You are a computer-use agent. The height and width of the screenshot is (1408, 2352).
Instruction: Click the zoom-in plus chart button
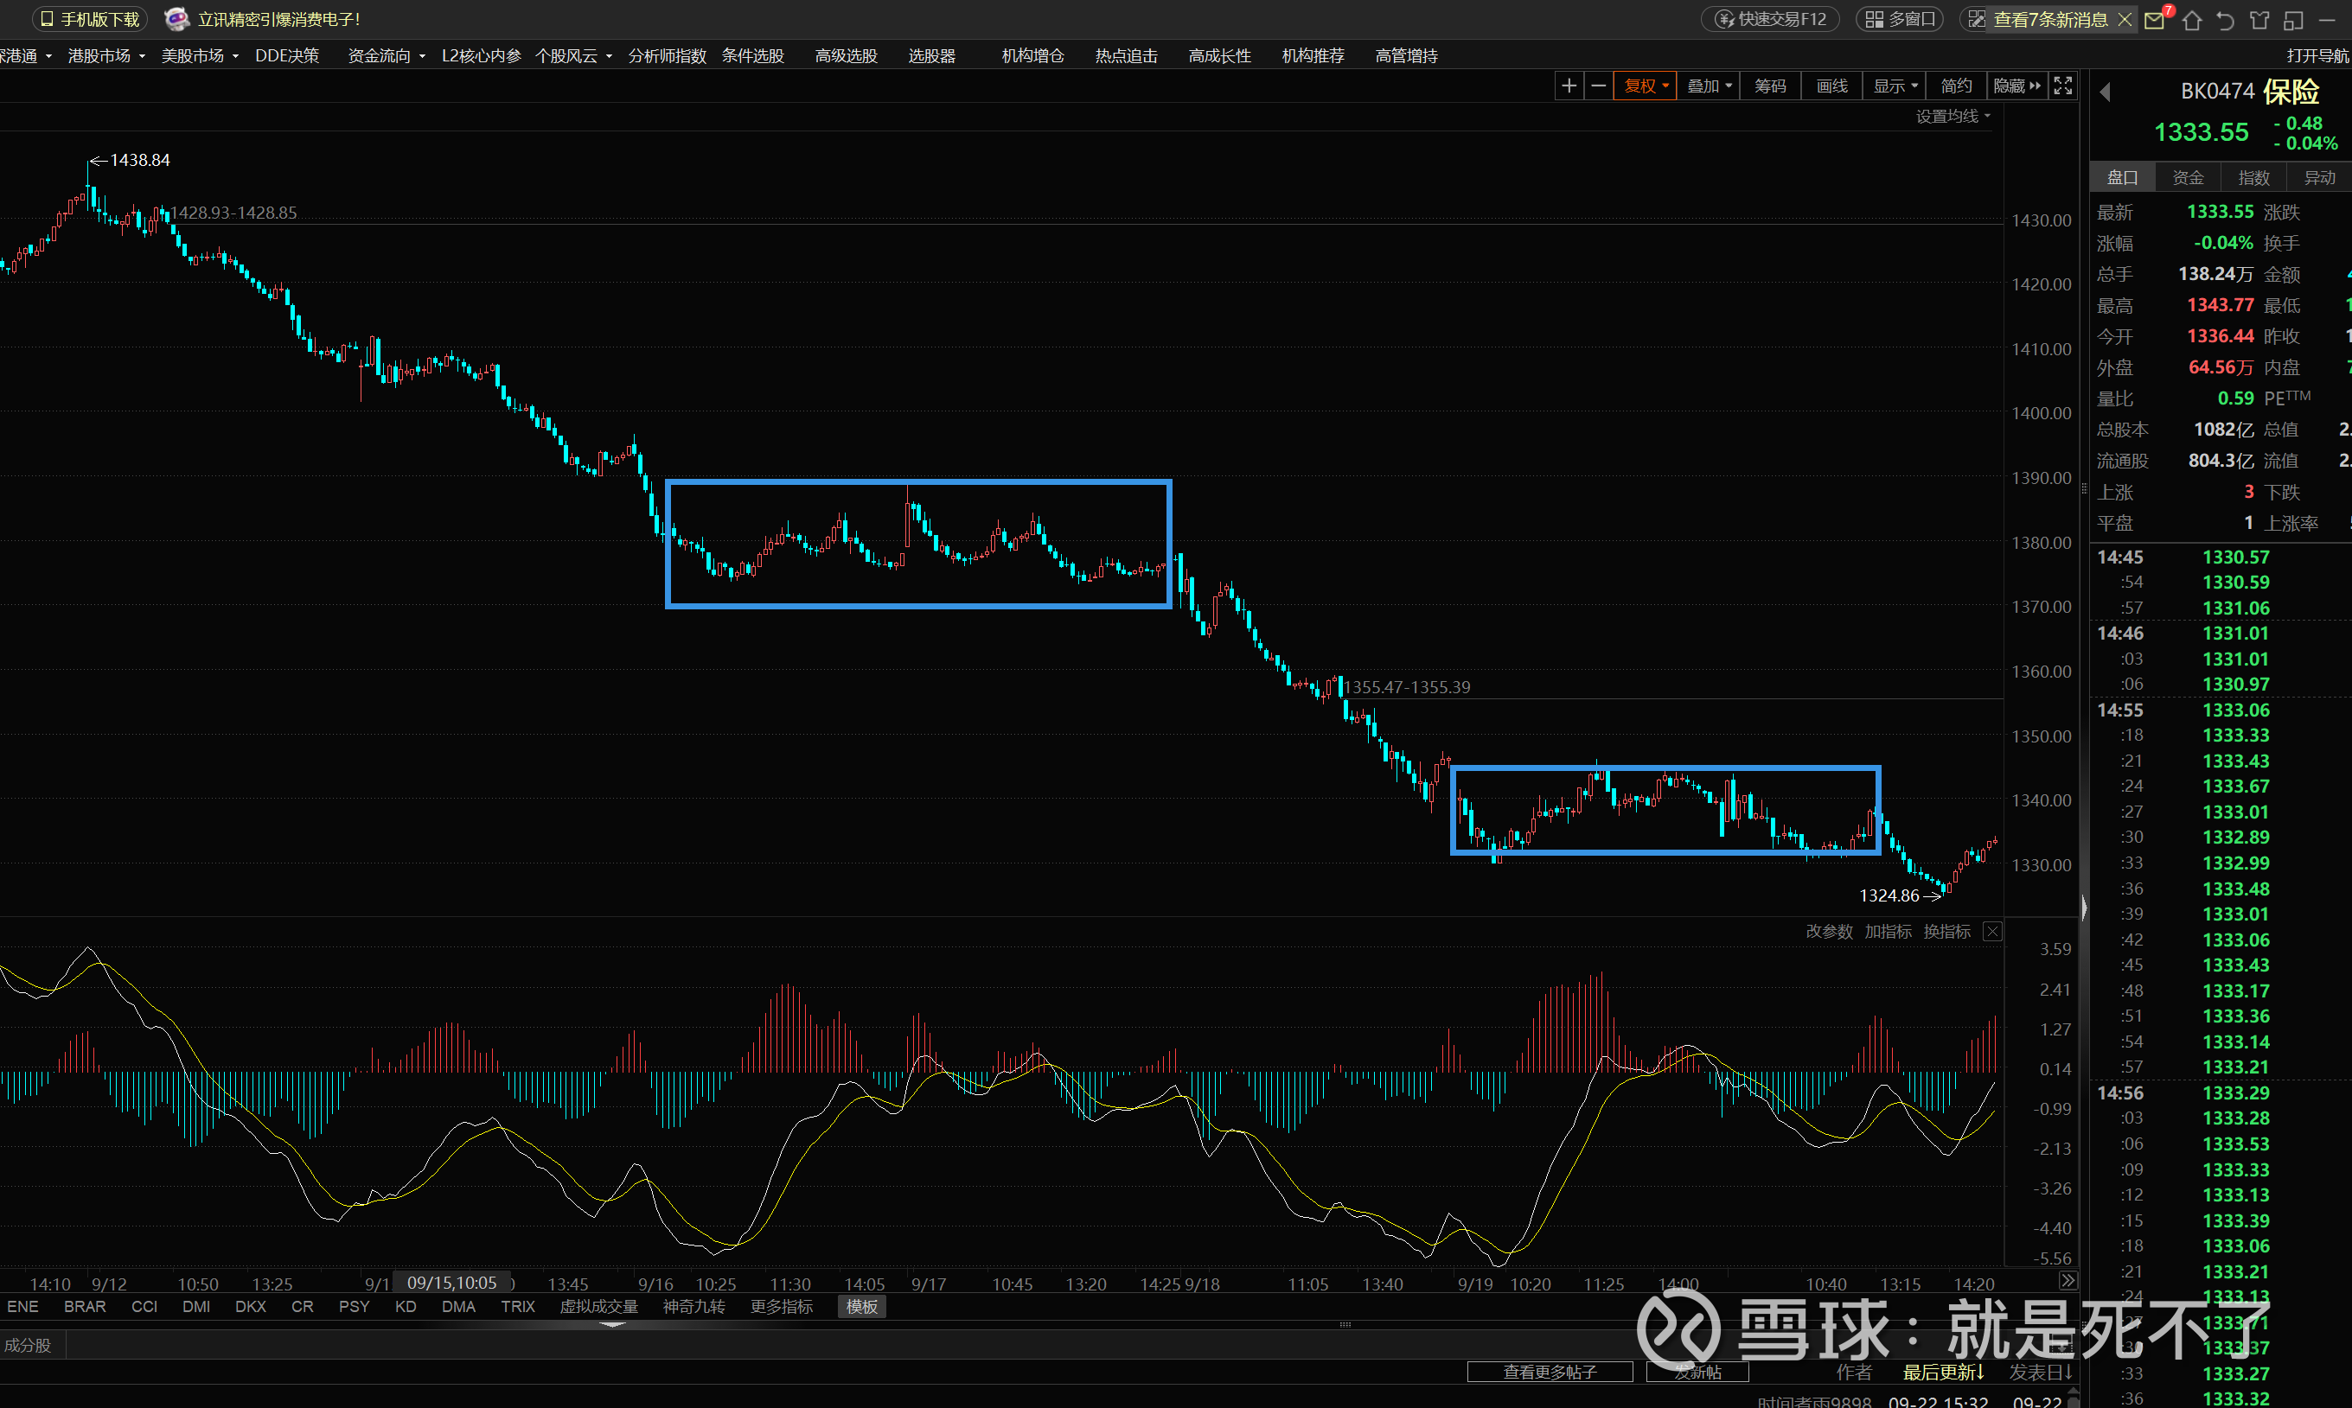point(1569,86)
